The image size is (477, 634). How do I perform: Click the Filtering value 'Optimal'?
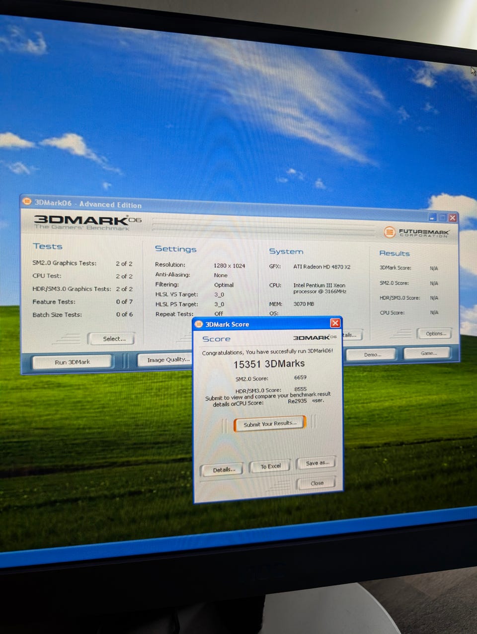pos(224,285)
